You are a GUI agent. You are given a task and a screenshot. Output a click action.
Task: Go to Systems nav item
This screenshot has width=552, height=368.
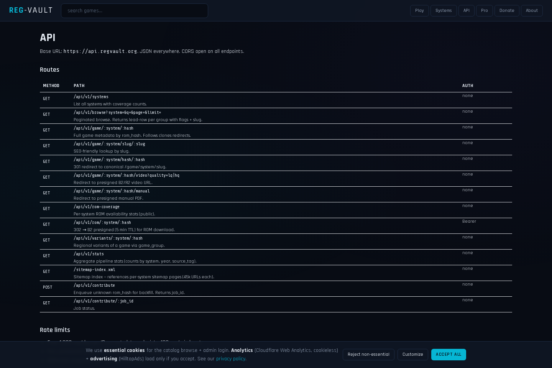tap(444, 11)
